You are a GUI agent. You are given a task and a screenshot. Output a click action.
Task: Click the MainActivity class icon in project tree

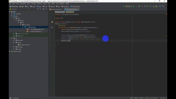click(25, 27)
